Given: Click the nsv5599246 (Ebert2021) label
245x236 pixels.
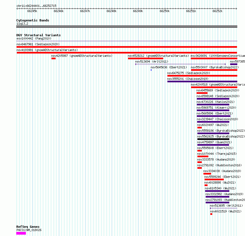Looking at the screenshot, I should [222, 177].
